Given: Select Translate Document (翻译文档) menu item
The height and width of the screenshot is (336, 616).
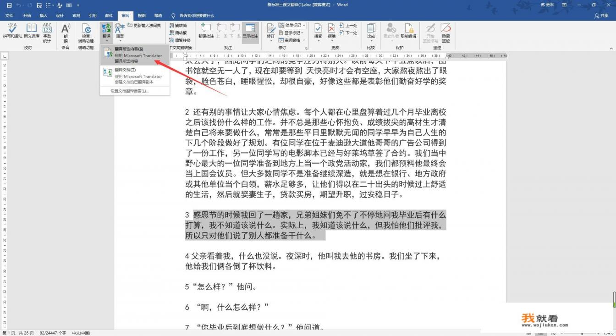Looking at the screenshot, I should pyautogui.click(x=135, y=76).
